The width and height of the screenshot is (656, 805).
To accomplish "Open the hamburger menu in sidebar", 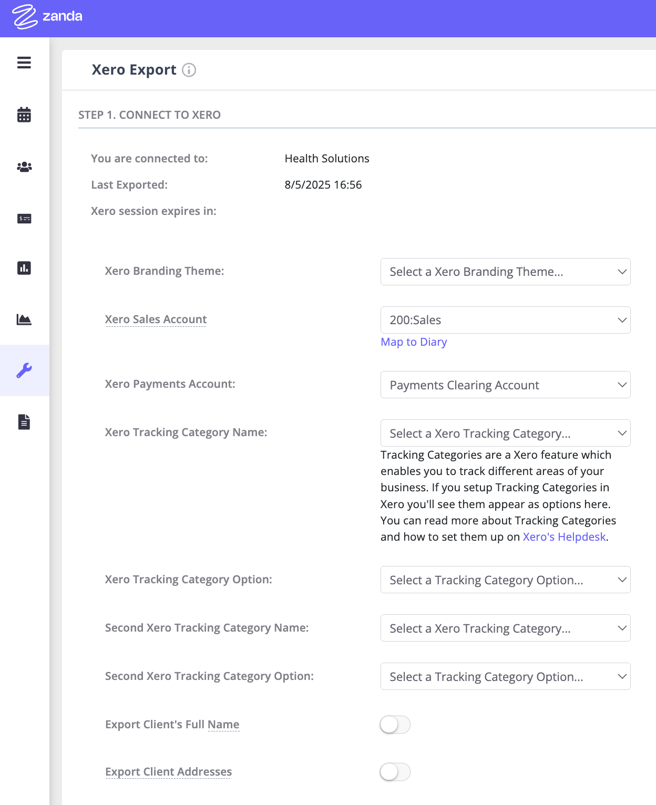I will click(x=24, y=63).
